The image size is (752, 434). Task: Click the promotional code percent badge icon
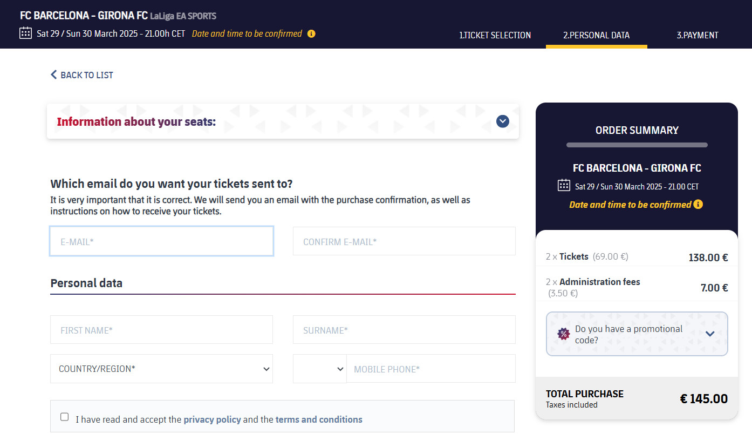(563, 334)
